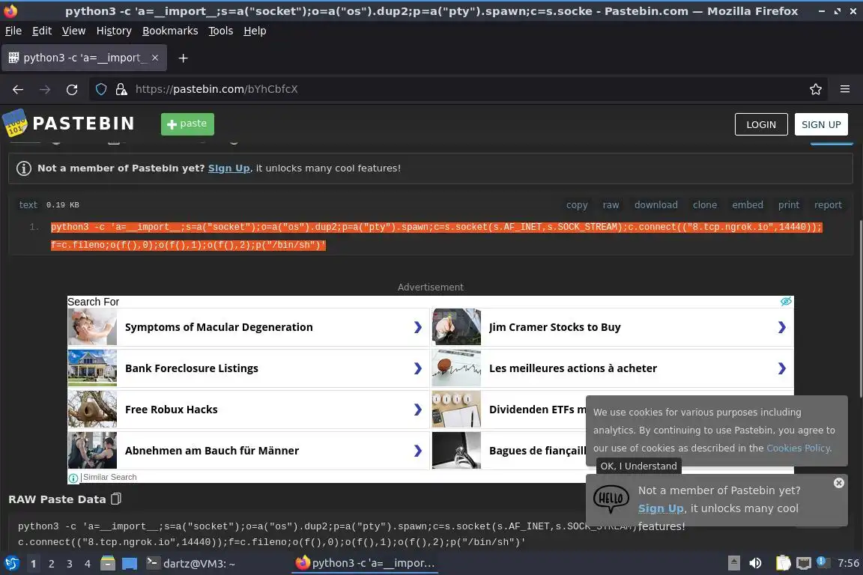The width and height of the screenshot is (863, 575).
Task: Open the raw view of the paste
Action: pos(611,204)
